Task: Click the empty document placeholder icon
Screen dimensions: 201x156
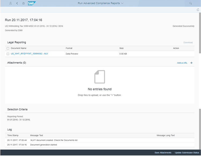Action: 100,77
